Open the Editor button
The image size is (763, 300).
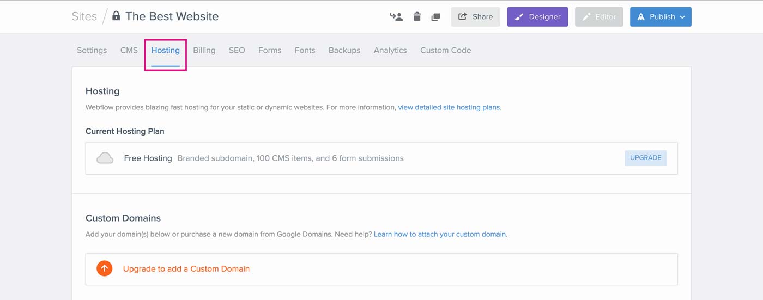(599, 17)
